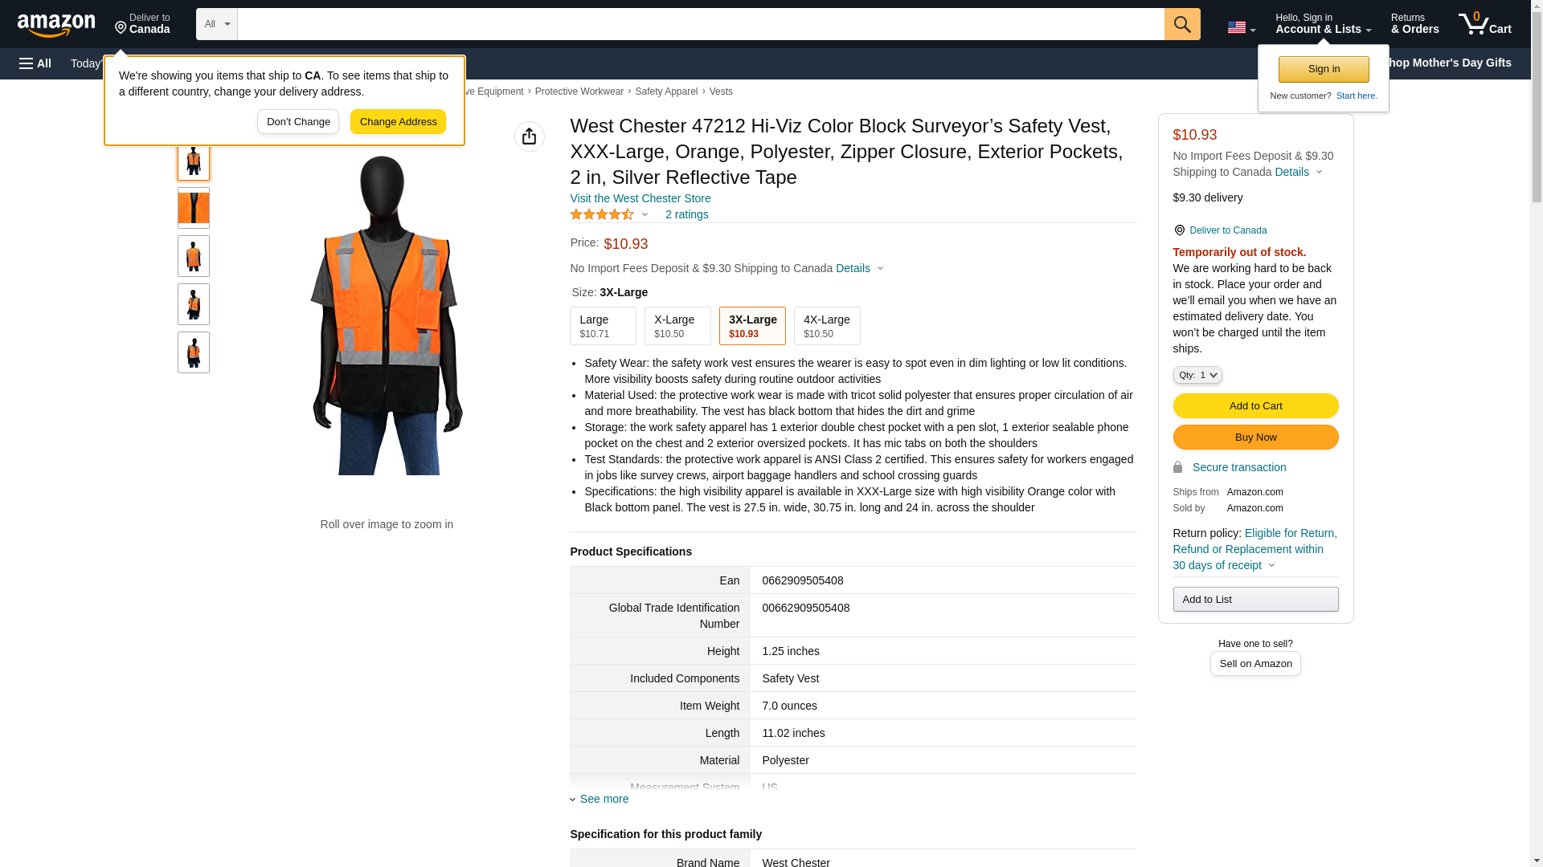The image size is (1543, 867).
Task: Click the star rating icons
Action: coord(602,214)
